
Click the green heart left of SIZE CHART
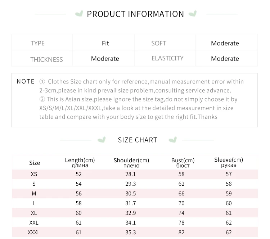tap(102, 140)
